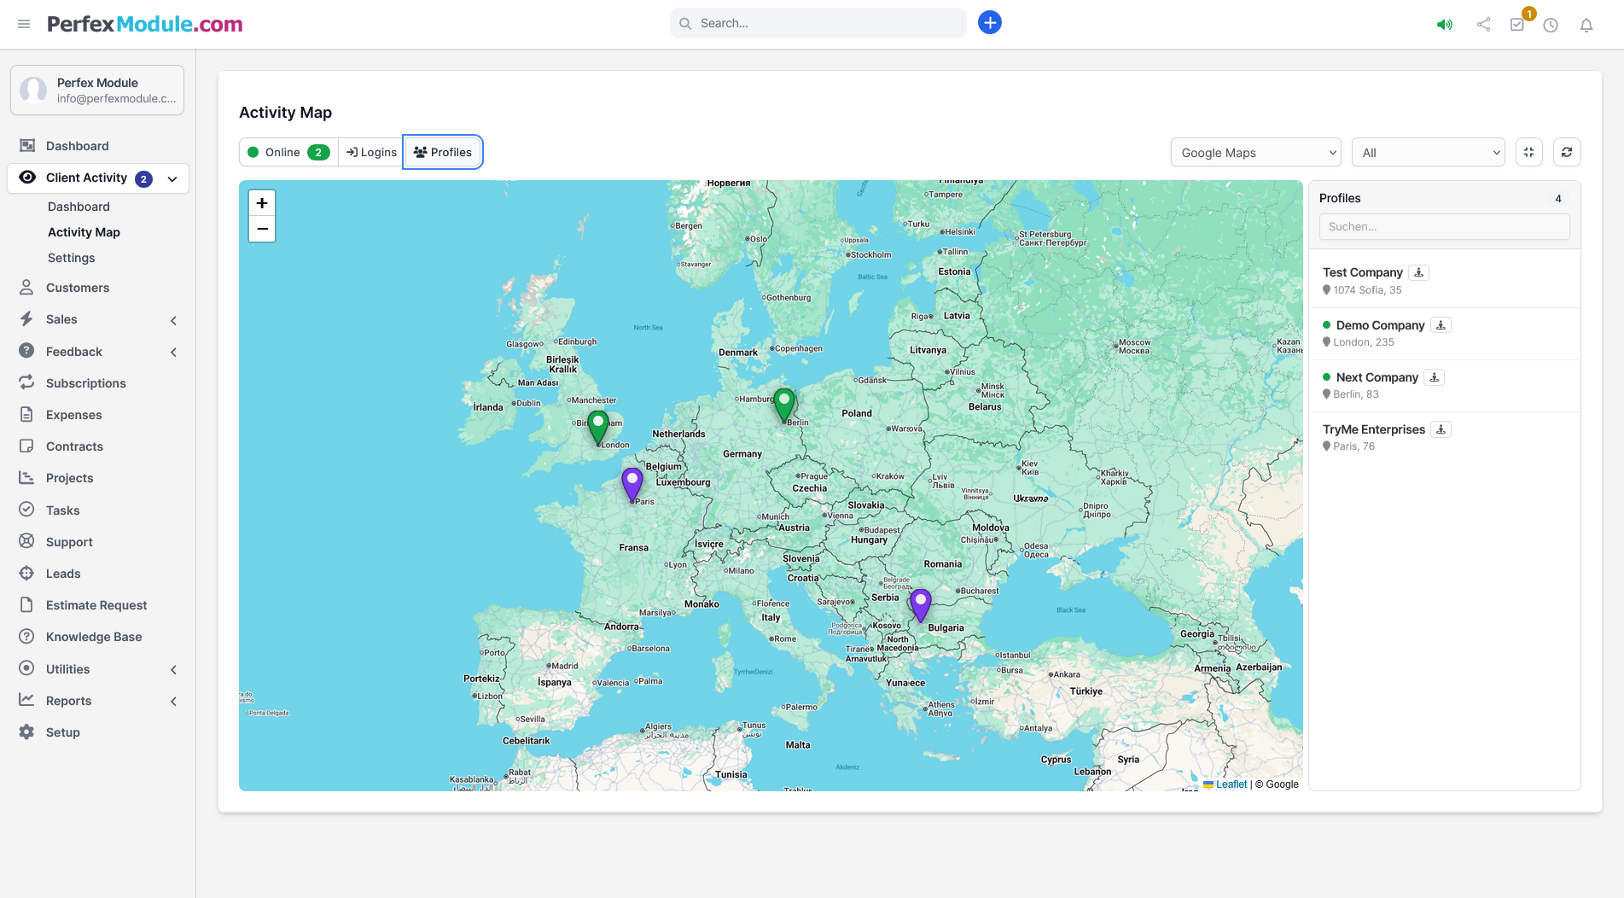The image size is (1624, 898).
Task: Open the tasks checklist icon with badge
Action: coord(1516,25)
